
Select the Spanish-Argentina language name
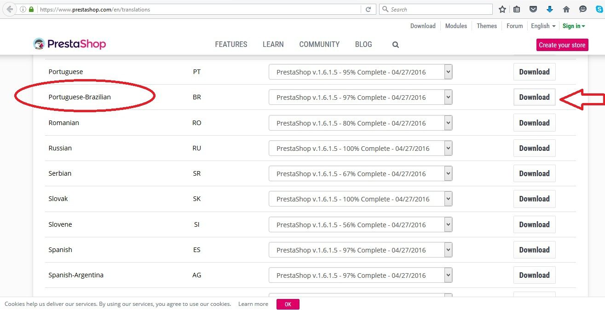point(76,275)
